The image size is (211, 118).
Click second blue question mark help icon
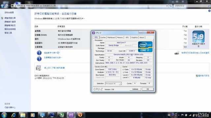(39, 59)
